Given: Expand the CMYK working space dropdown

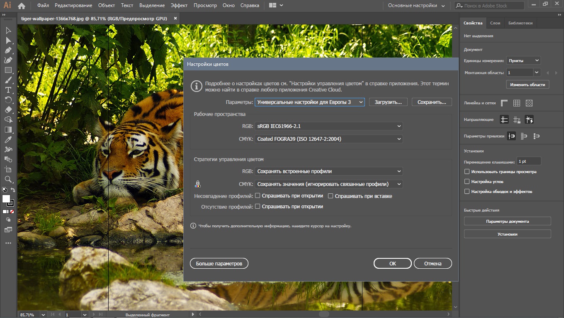Looking at the screenshot, I should click(x=329, y=139).
